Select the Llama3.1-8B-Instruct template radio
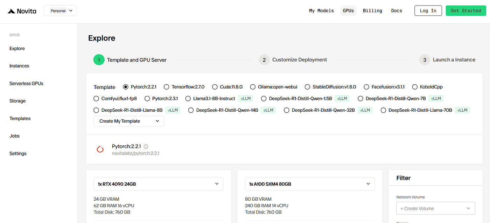Screen dimensions: 490x223 point(188,99)
